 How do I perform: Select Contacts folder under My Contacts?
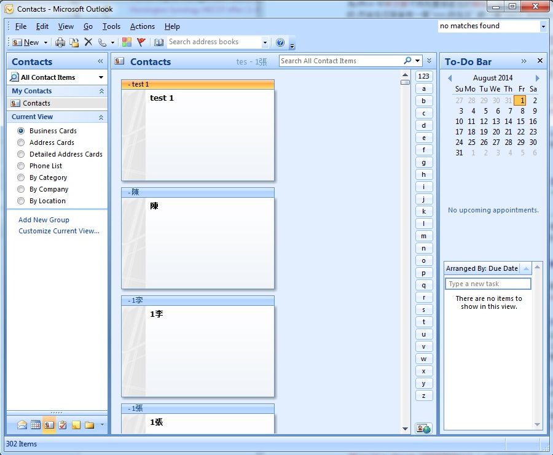[x=57, y=103]
